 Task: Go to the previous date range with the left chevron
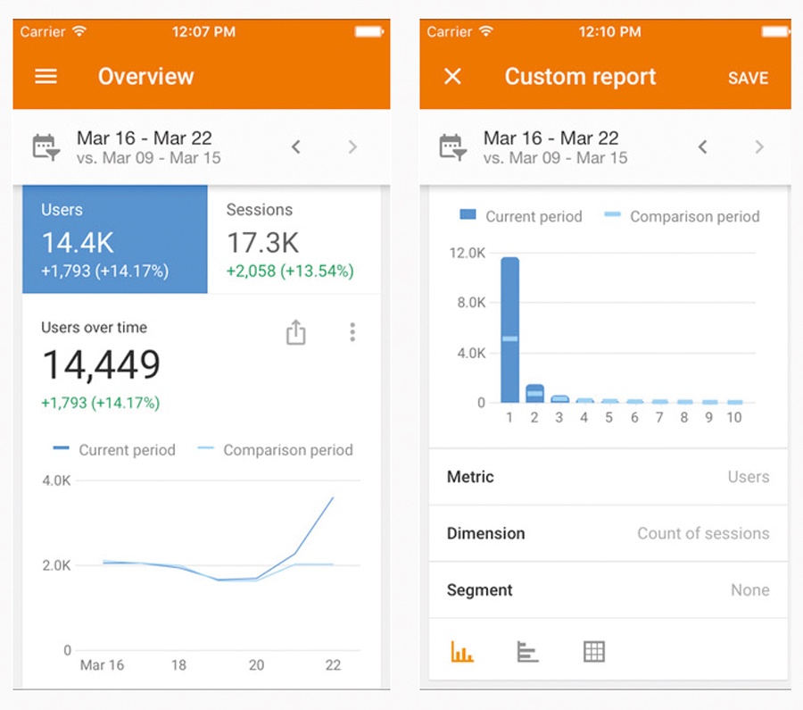click(296, 146)
